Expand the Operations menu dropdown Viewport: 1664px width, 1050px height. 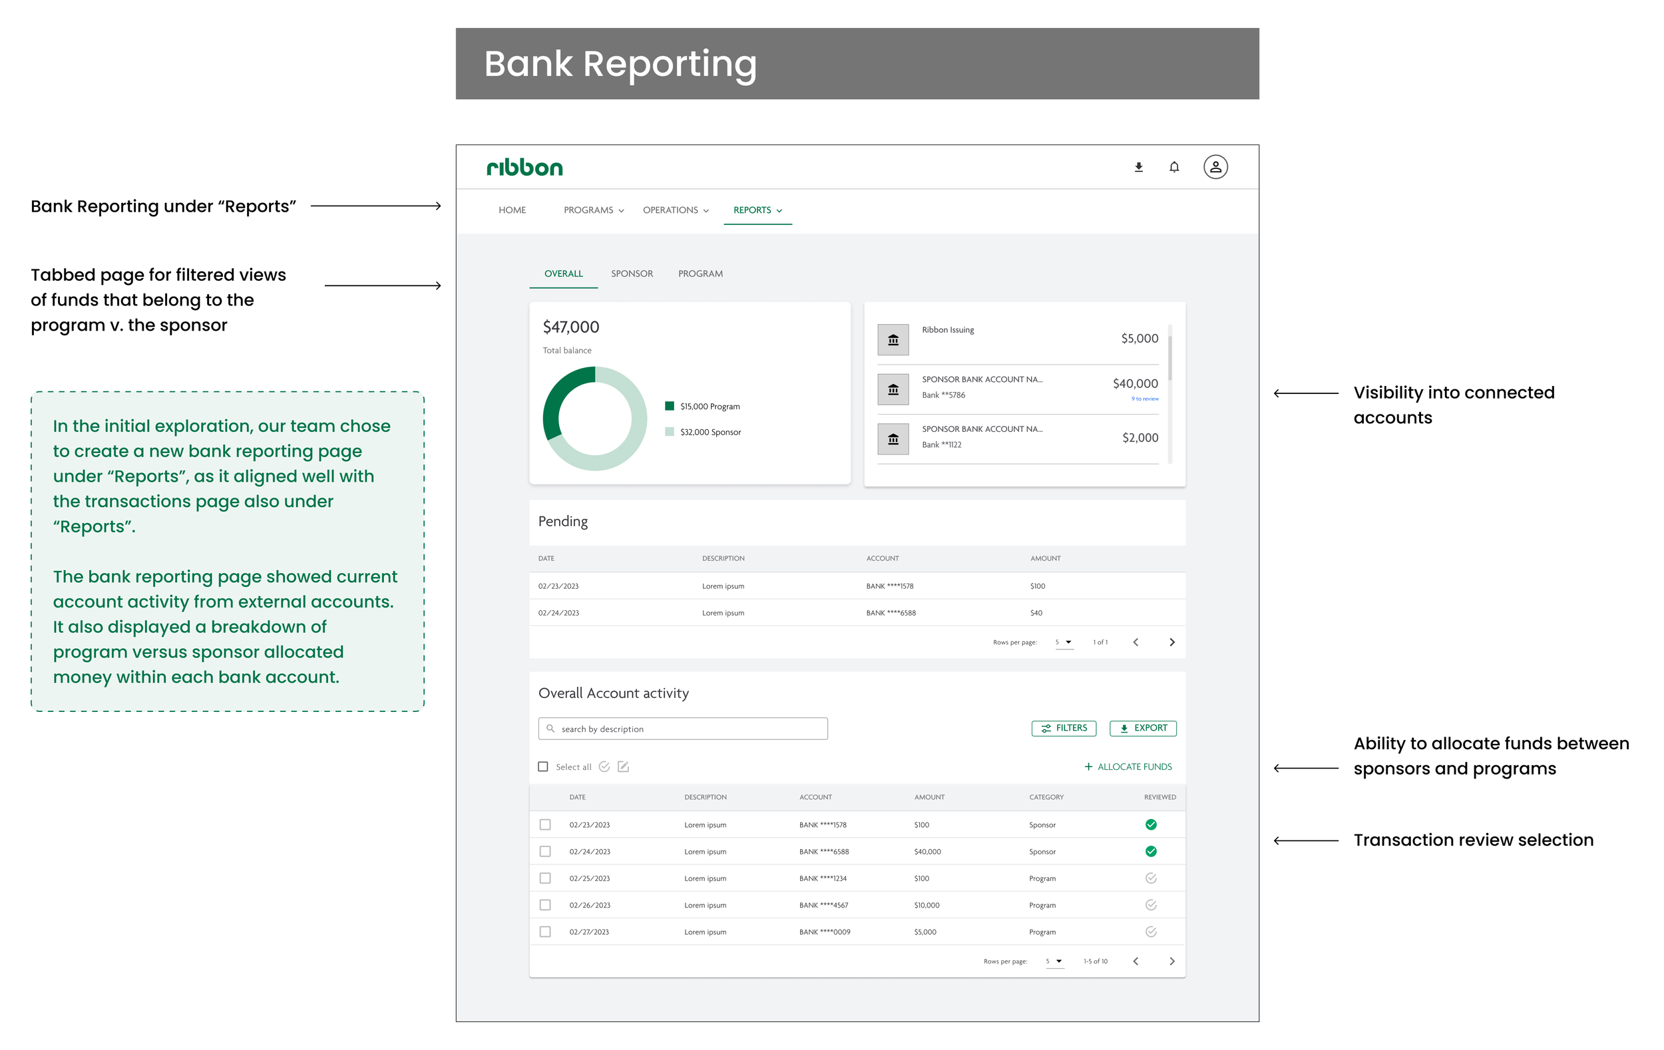(675, 210)
